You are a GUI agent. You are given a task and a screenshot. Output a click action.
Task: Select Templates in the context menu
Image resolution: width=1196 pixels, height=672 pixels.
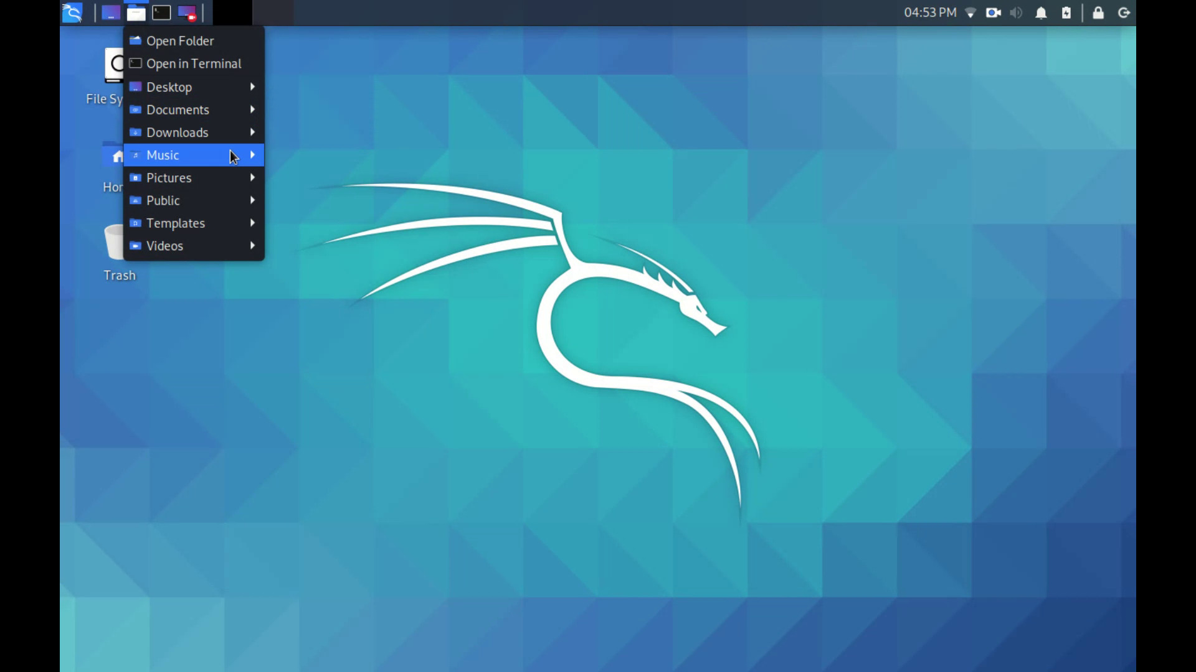[175, 223]
